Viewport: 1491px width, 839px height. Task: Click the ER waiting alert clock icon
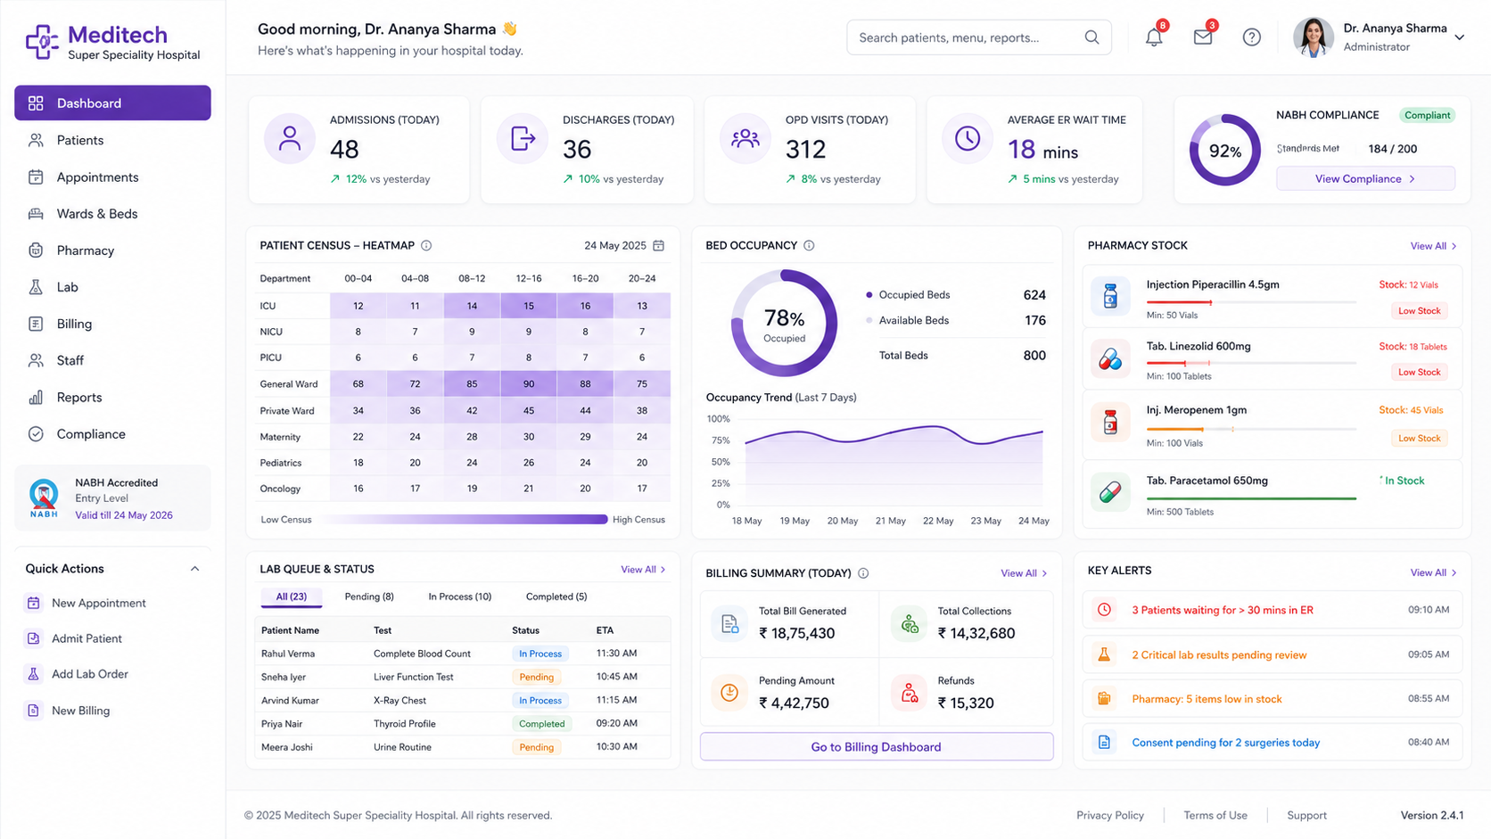pos(1104,610)
